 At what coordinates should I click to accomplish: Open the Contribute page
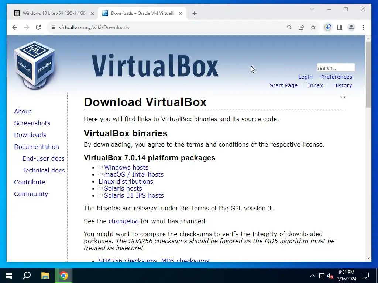pos(30,182)
